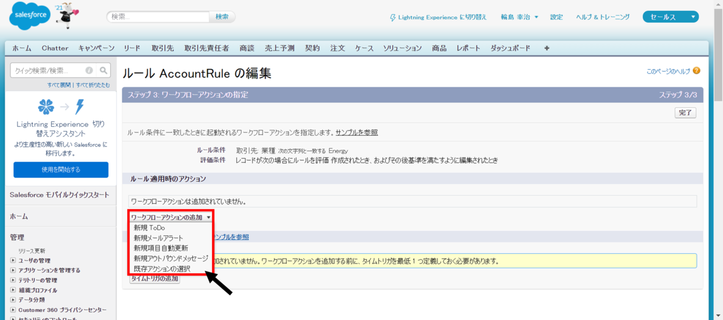Click the upper サンプルを参照 link

tap(357, 132)
